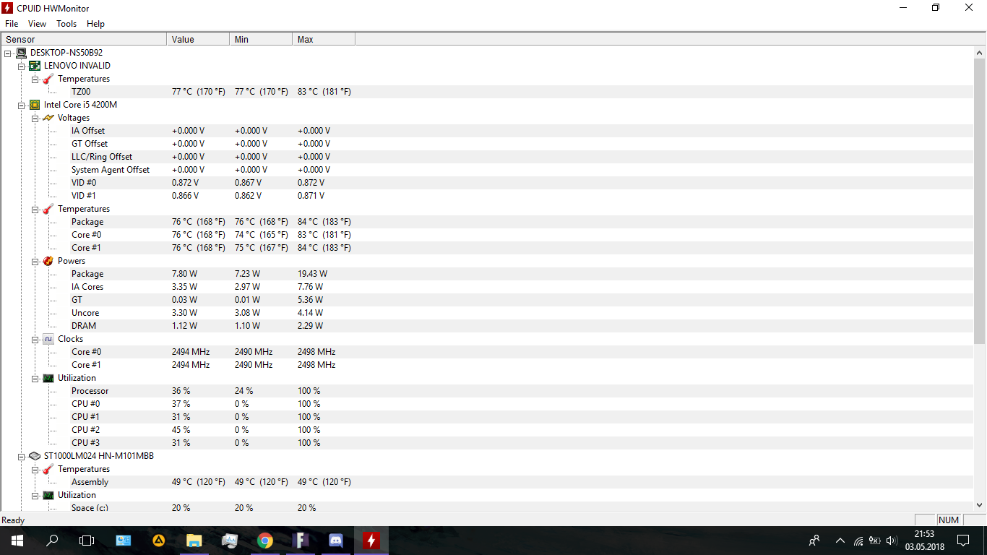Select the TZ00 sensor row
The width and height of the screenshot is (987, 555).
click(x=486, y=92)
